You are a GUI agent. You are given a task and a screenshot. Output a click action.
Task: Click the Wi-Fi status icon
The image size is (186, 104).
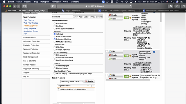coord(126,2)
